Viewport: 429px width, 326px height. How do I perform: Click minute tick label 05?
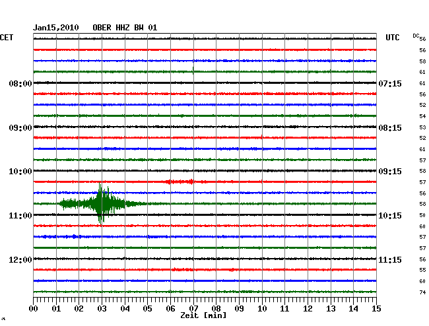[147, 309]
